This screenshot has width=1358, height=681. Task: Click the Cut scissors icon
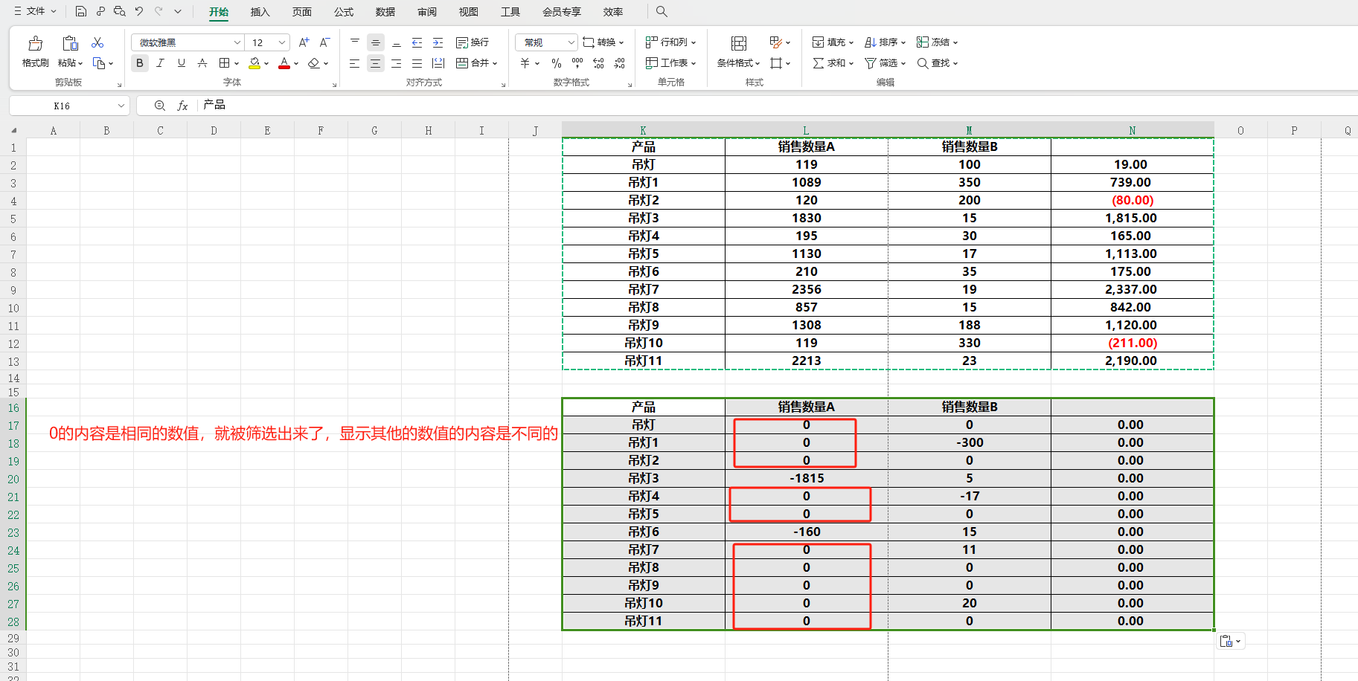click(97, 43)
